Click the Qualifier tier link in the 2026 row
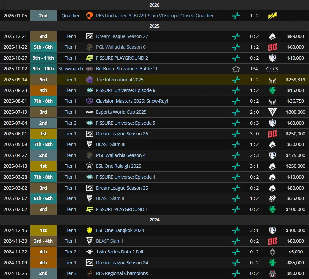This screenshot has height=279, width=309. point(70,16)
